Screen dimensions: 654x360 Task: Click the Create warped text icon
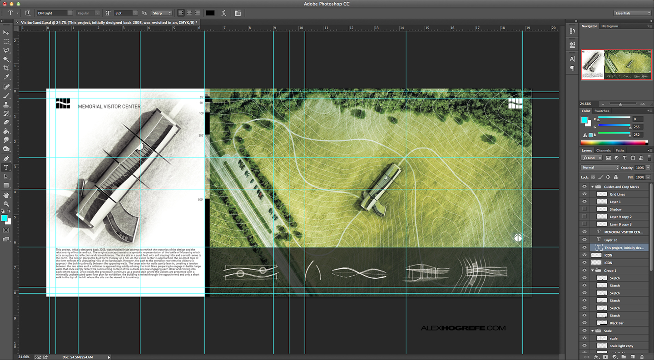coord(224,13)
